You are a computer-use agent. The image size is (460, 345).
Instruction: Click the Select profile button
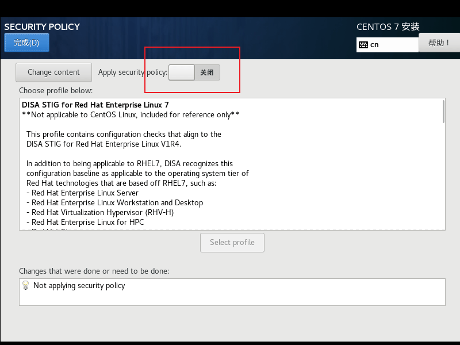point(232,243)
